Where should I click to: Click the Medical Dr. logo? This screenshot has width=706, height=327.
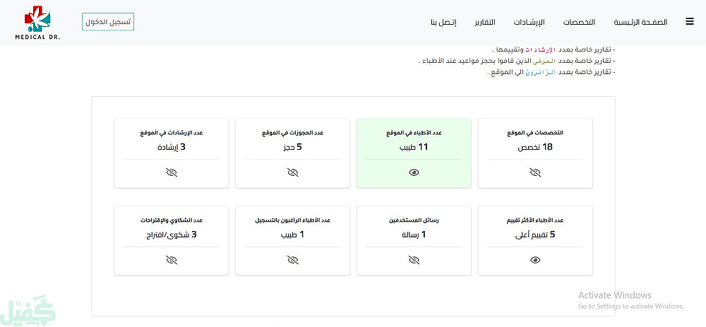pyautogui.click(x=37, y=23)
